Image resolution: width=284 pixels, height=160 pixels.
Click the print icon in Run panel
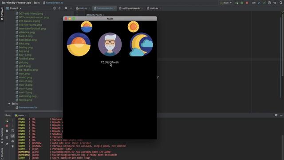pyautogui.click(x=13, y=141)
